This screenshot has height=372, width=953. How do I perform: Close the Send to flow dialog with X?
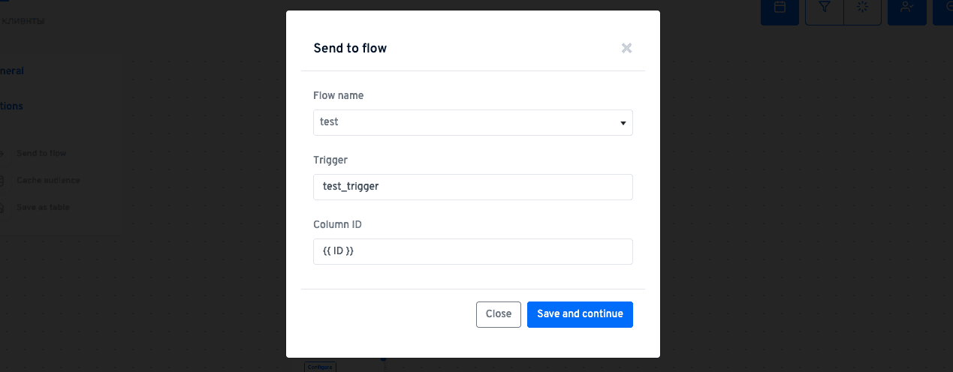point(626,48)
